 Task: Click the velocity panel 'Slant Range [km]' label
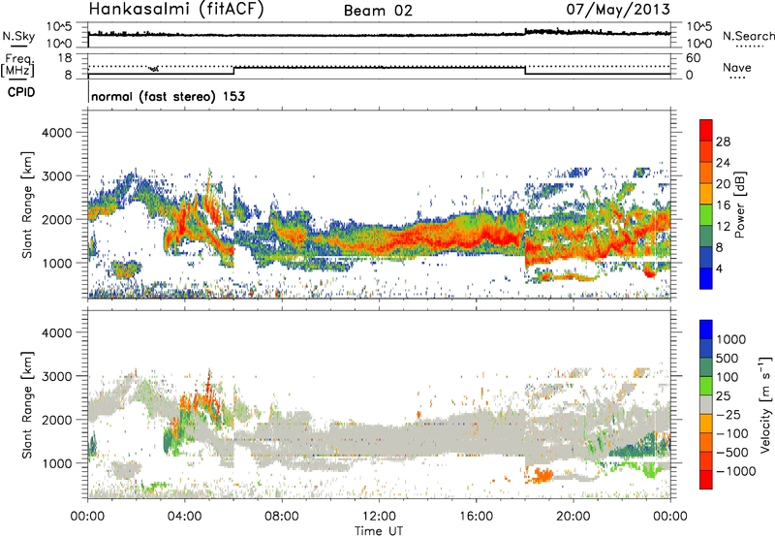[x=27, y=404]
